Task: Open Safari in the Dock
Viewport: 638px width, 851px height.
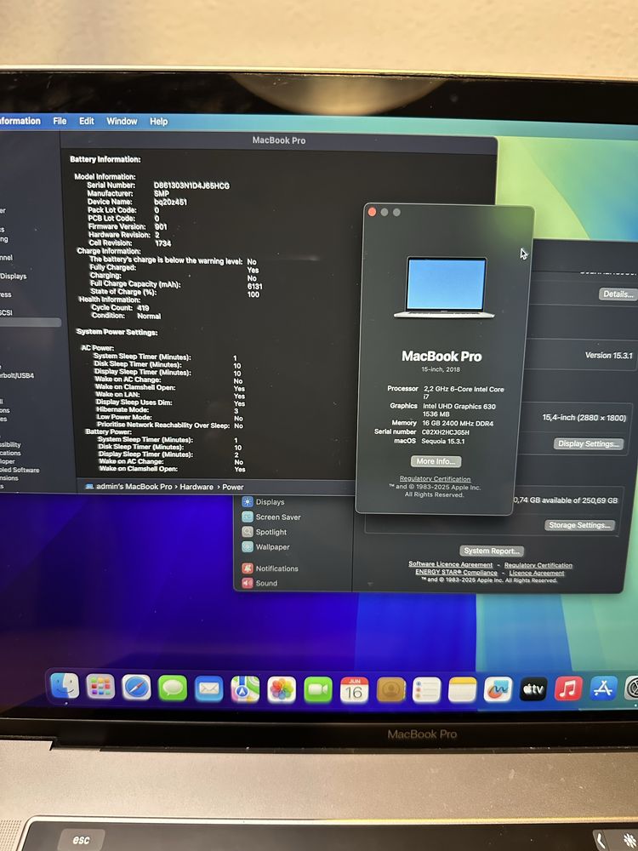Action: point(137,688)
